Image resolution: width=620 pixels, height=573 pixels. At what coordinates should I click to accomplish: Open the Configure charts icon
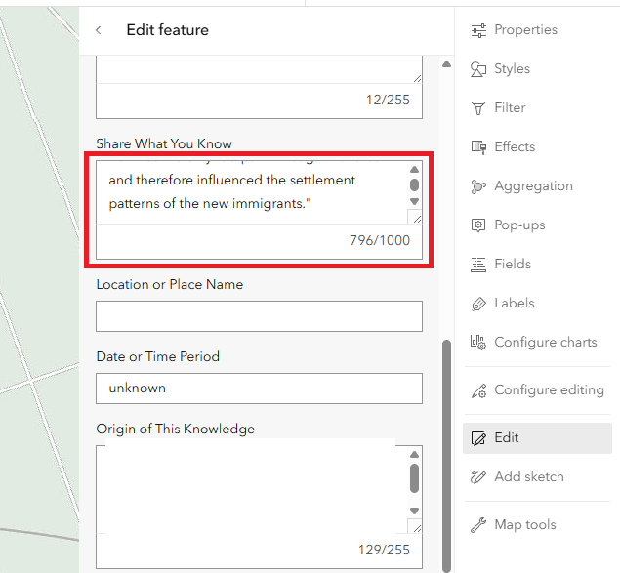pyautogui.click(x=478, y=342)
